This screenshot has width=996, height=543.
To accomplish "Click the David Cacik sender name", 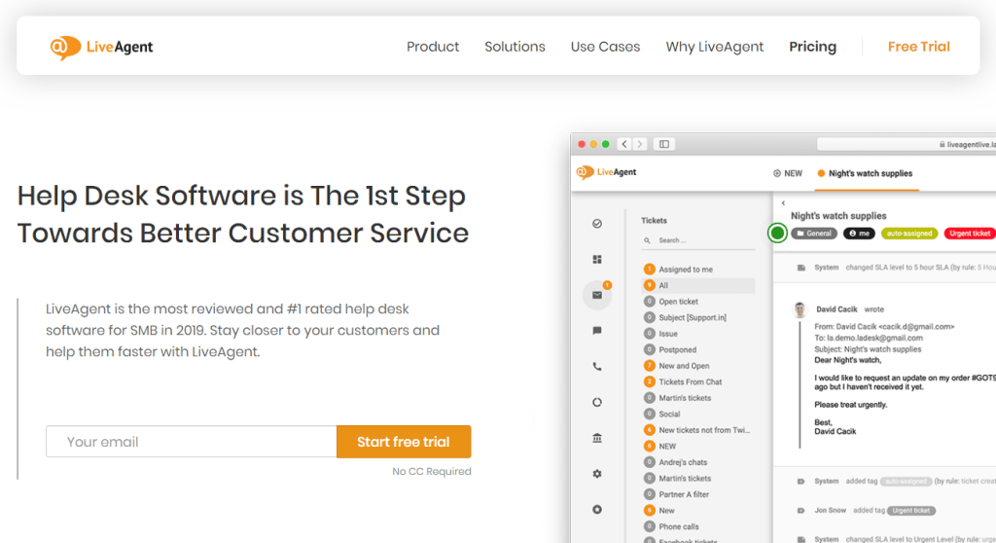I will (836, 309).
